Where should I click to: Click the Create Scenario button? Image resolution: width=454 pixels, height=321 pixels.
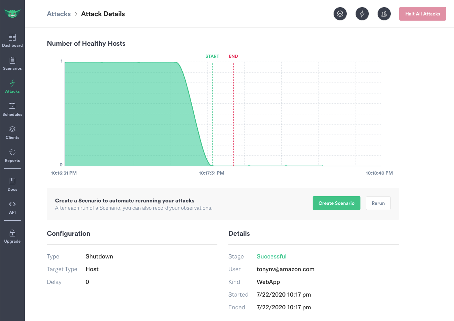point(336,203)
